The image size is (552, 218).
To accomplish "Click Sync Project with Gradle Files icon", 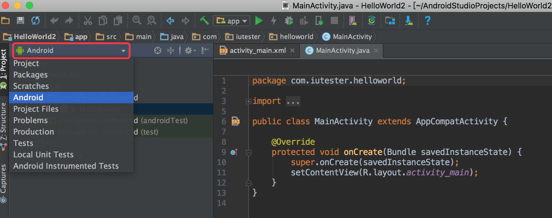I will [372, 21].
